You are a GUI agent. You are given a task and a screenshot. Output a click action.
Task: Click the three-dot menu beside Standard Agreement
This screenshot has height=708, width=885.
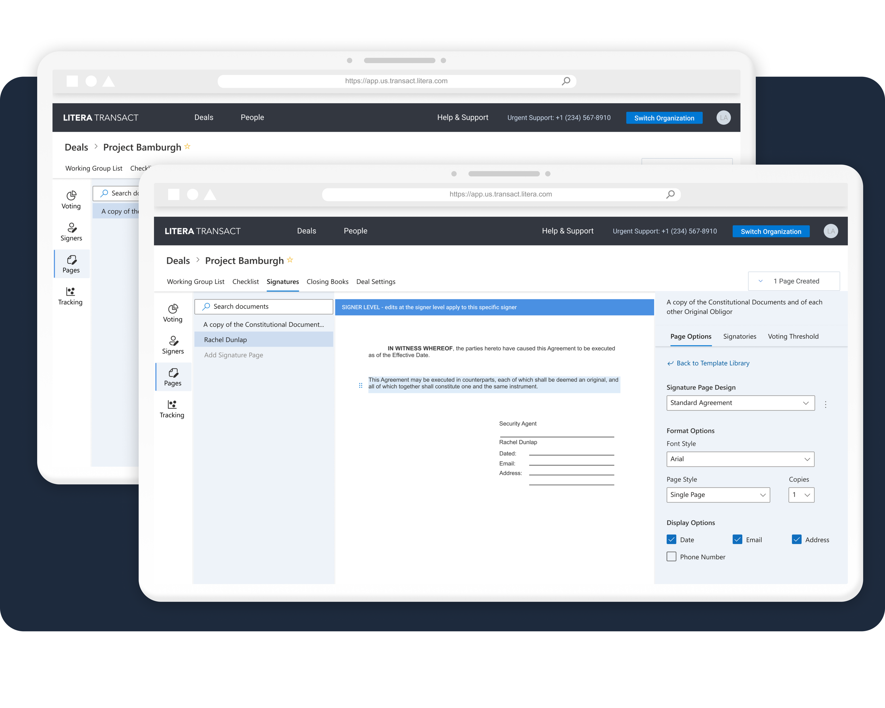tap(826, 404)
